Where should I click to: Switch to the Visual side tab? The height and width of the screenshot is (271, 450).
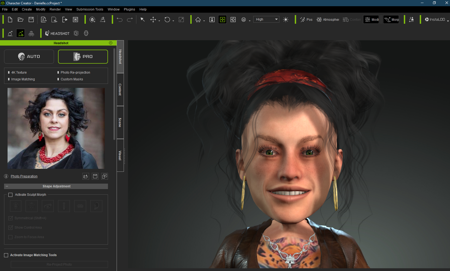point(120,155)
